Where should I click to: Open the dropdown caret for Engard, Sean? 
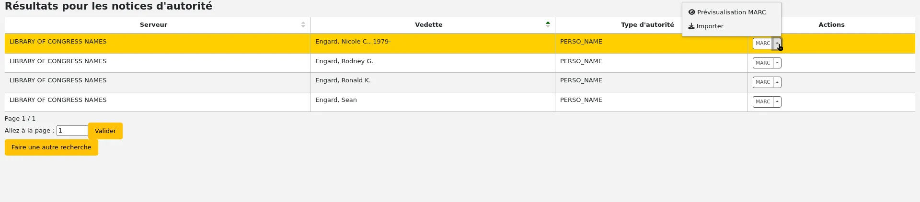pos(777,102)
